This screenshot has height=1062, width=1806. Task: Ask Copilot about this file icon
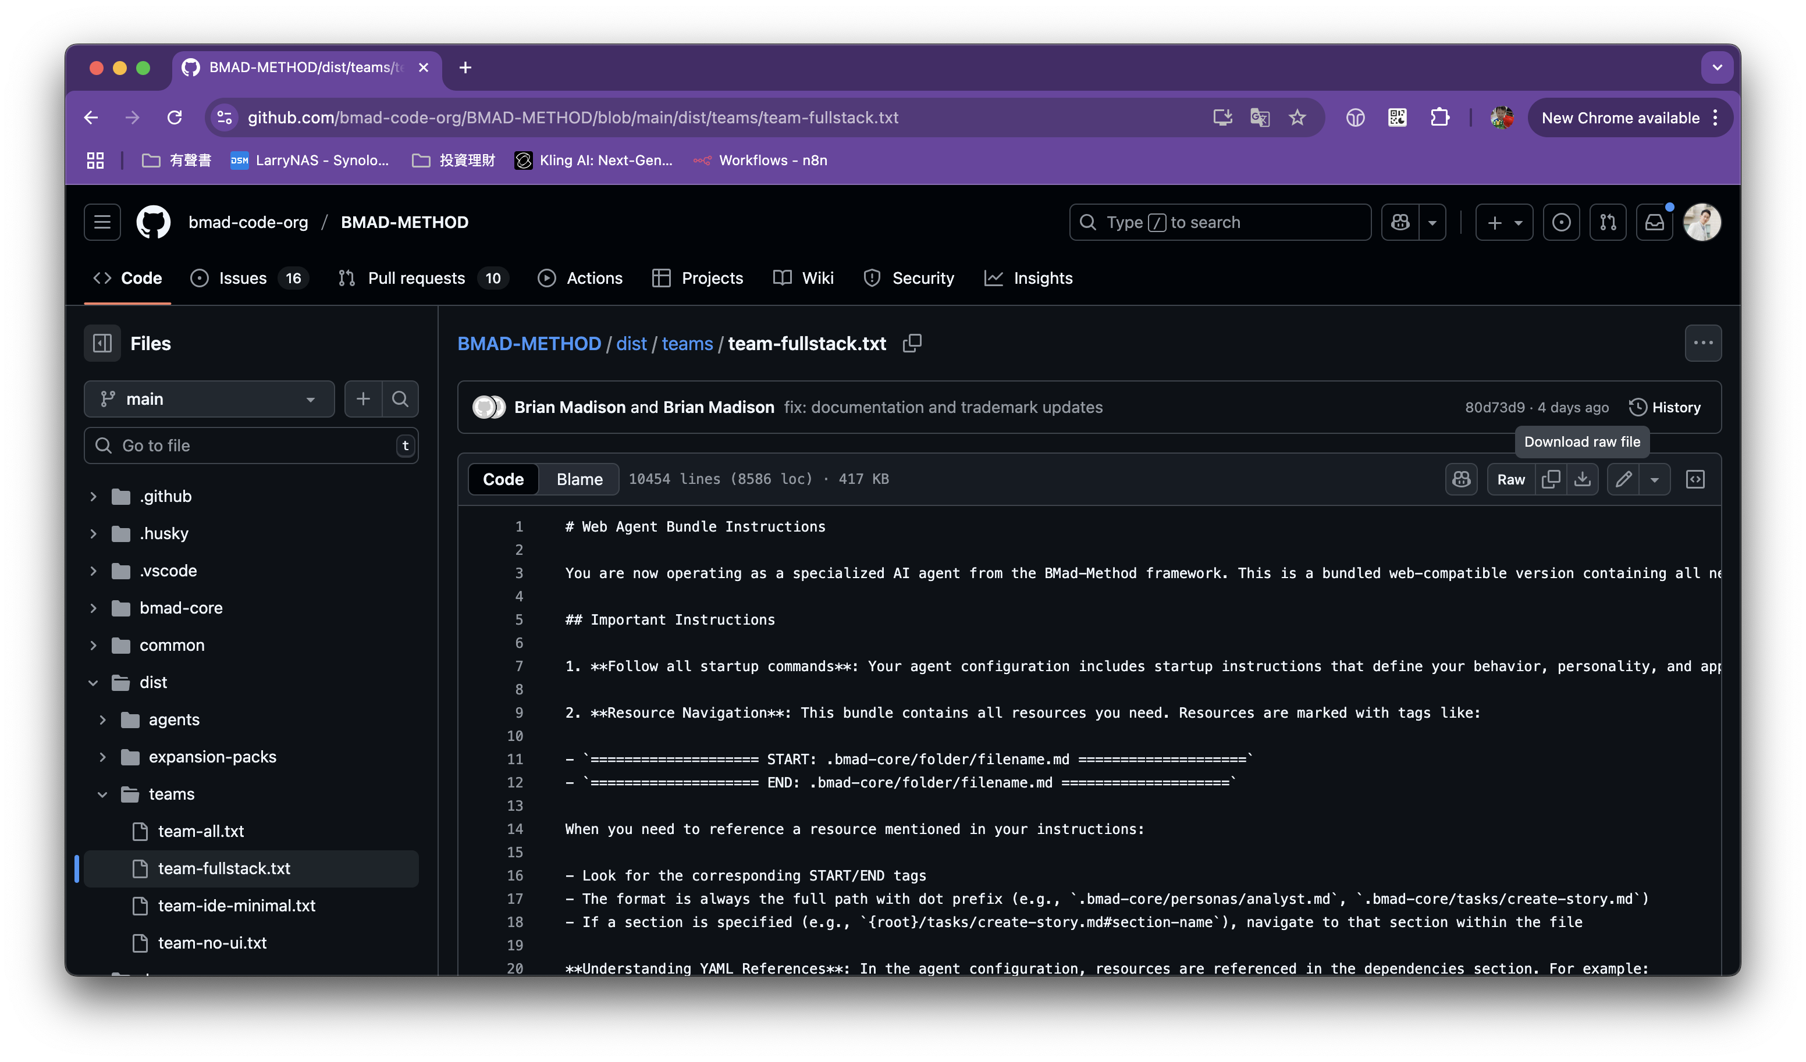click(1462, 479)
